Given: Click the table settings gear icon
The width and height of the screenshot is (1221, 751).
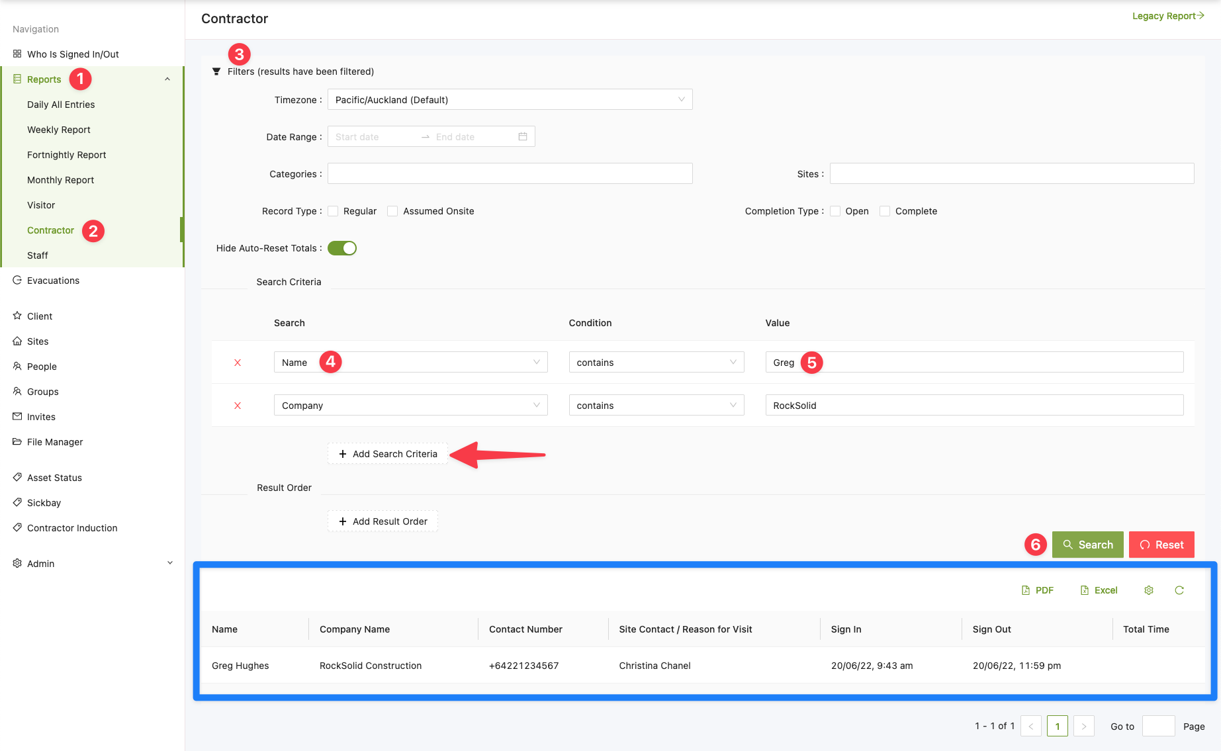Looking at the screenshot, I should pyautogui.click(x=1149, y=590).
